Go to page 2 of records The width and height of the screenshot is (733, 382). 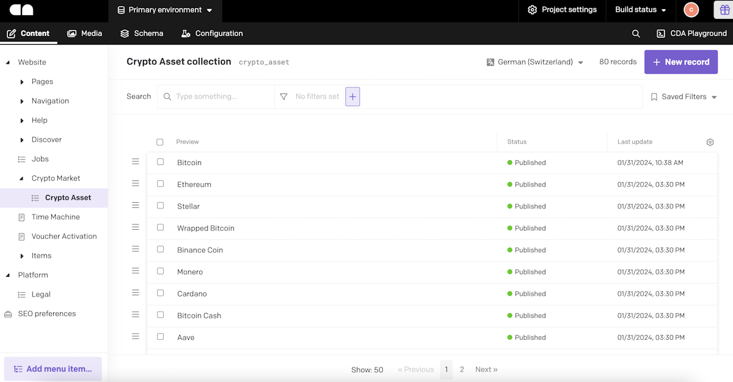click(x=462, y=370)
